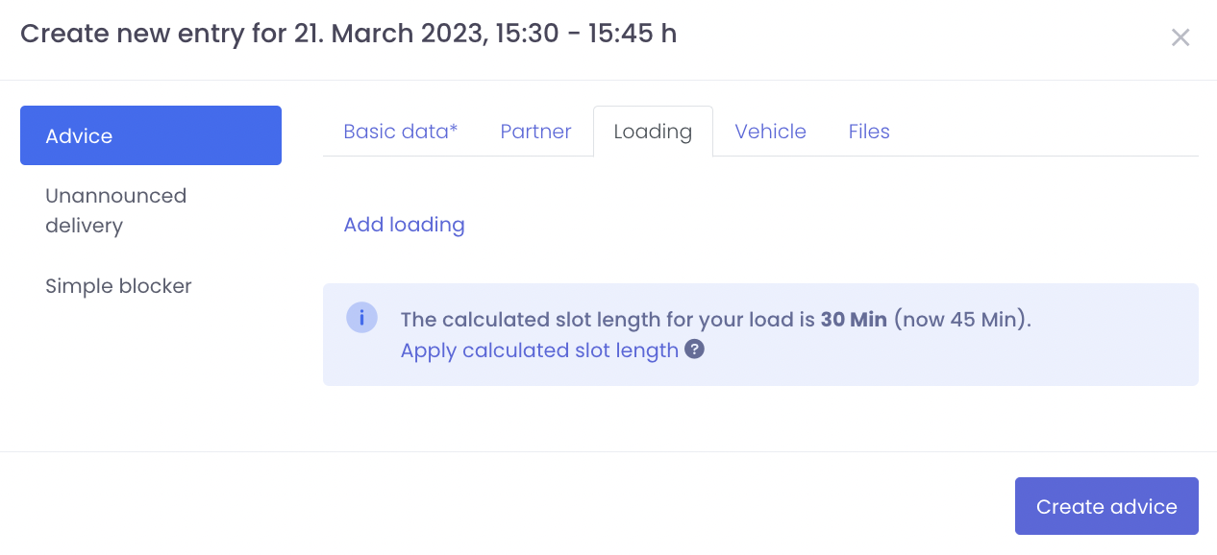Apply calculated slot length
1217x555 pixels.
click(539, 350)
